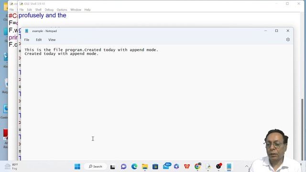The image size is (306, 172).
Task: Open the Notepad View menu
Action: (x=52, y=40)
